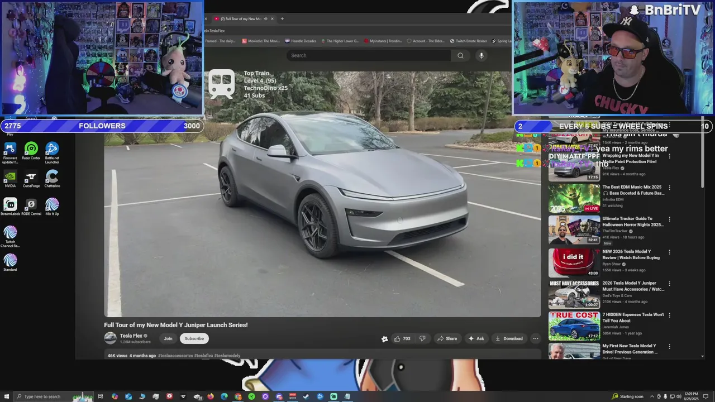The image size is (715, 402).
Task: Open the Moviedle bookmark
Action: pyautogui.click(x=261, y=41)
